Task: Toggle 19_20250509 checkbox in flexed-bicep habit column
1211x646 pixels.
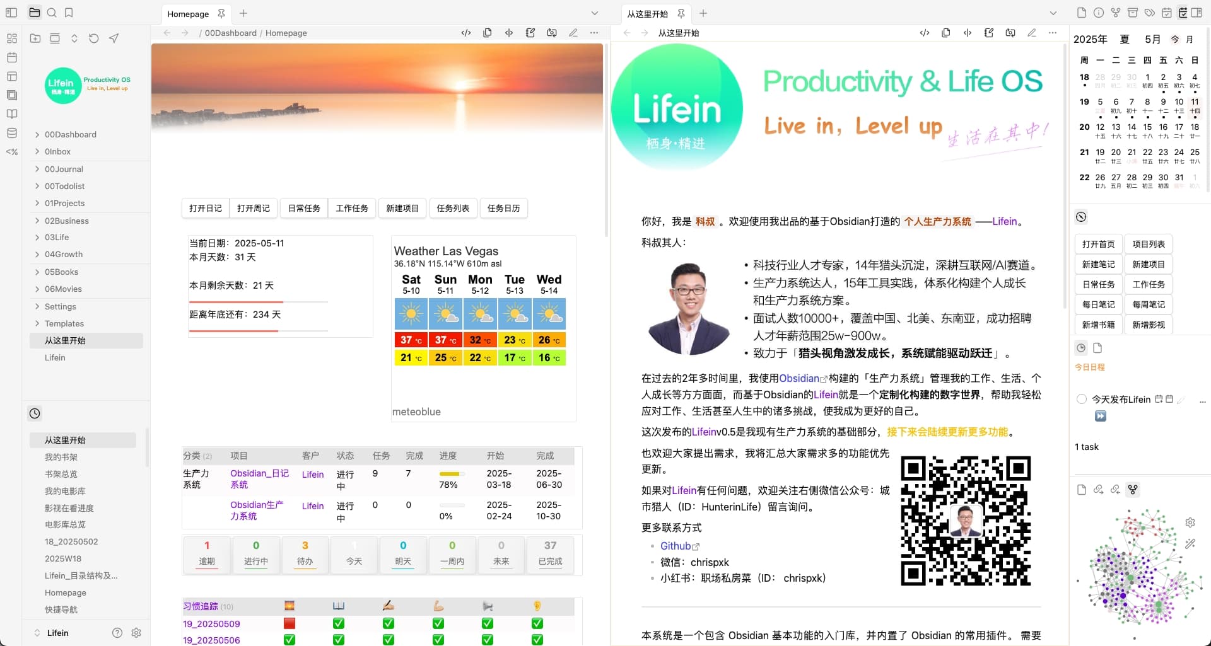Action: pyautogui.click(x=438, y=623)
